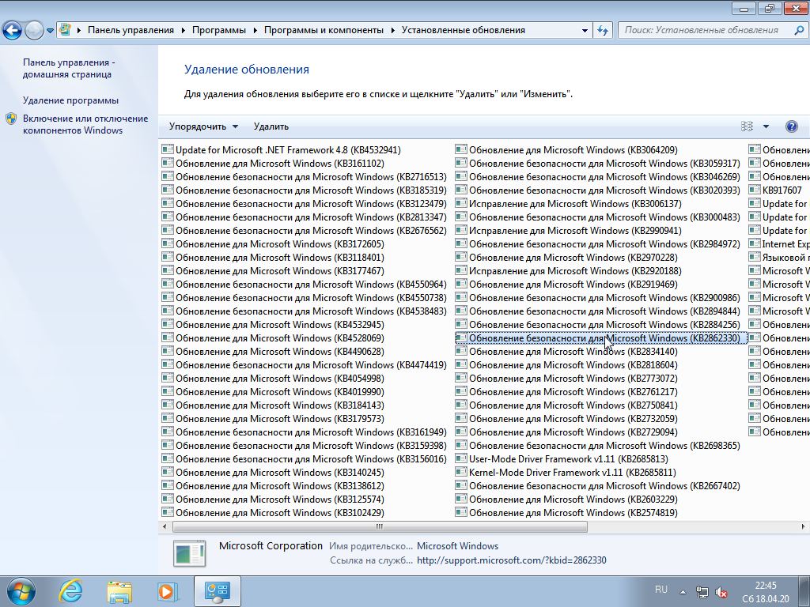Open Включение или отключение компонентов Windows link
Screen dimensions: 810x607
click(x=85, y=124)
